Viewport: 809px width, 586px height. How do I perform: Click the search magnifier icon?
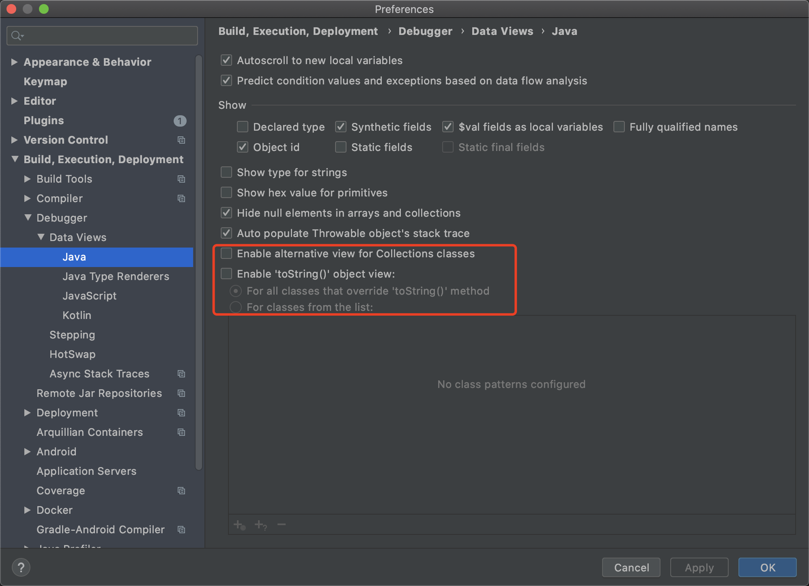tap(16, 36)
